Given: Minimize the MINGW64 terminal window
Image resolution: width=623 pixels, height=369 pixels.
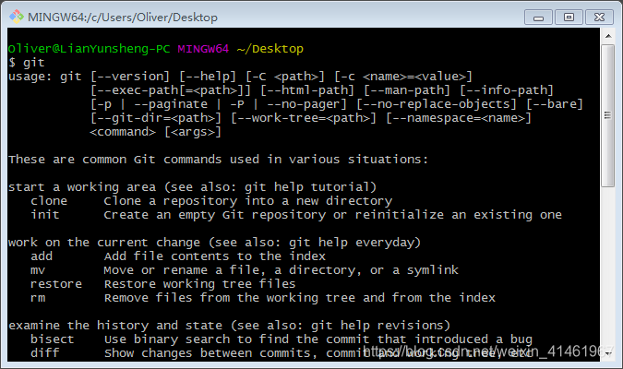Looking at the screenshot, I should point(538,18).
